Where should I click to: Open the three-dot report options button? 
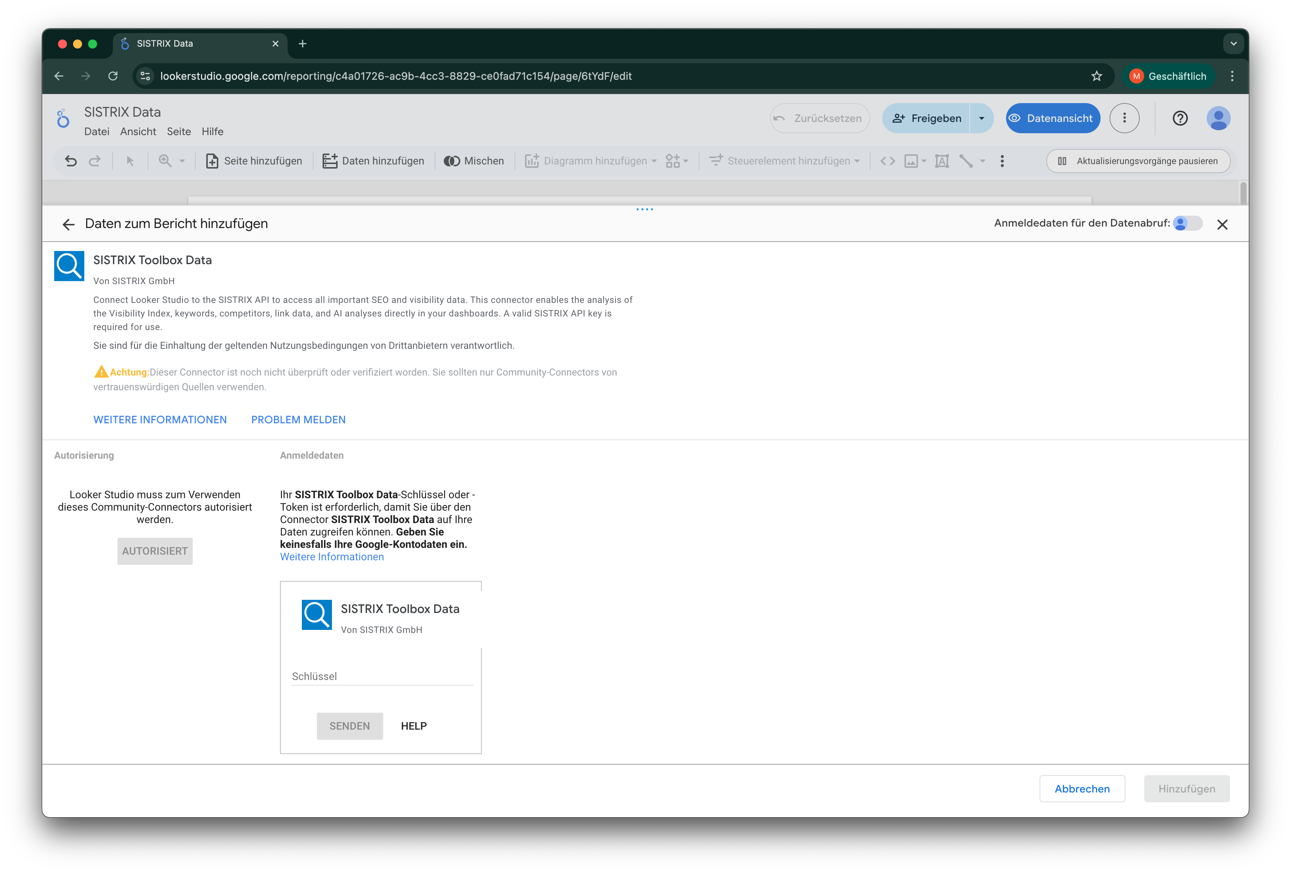click(1124, 118)
